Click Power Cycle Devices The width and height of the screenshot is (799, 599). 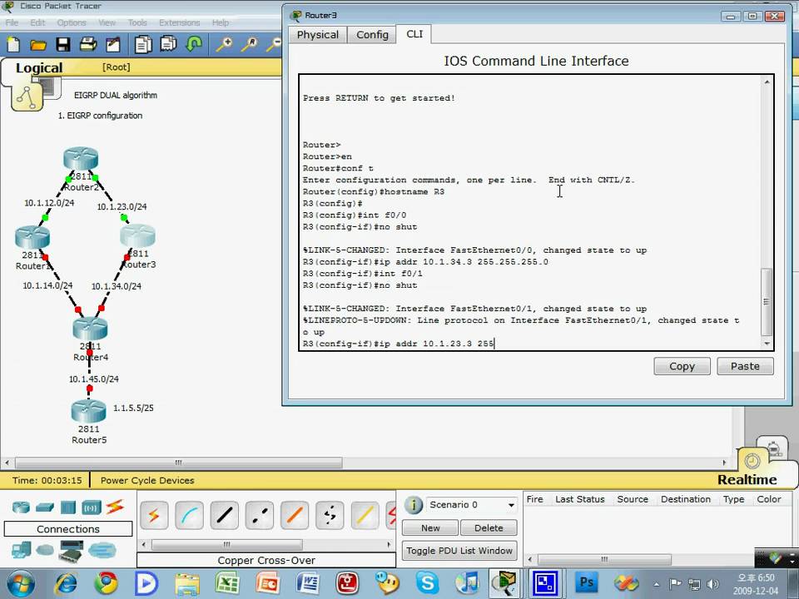(x=147, y=480)
